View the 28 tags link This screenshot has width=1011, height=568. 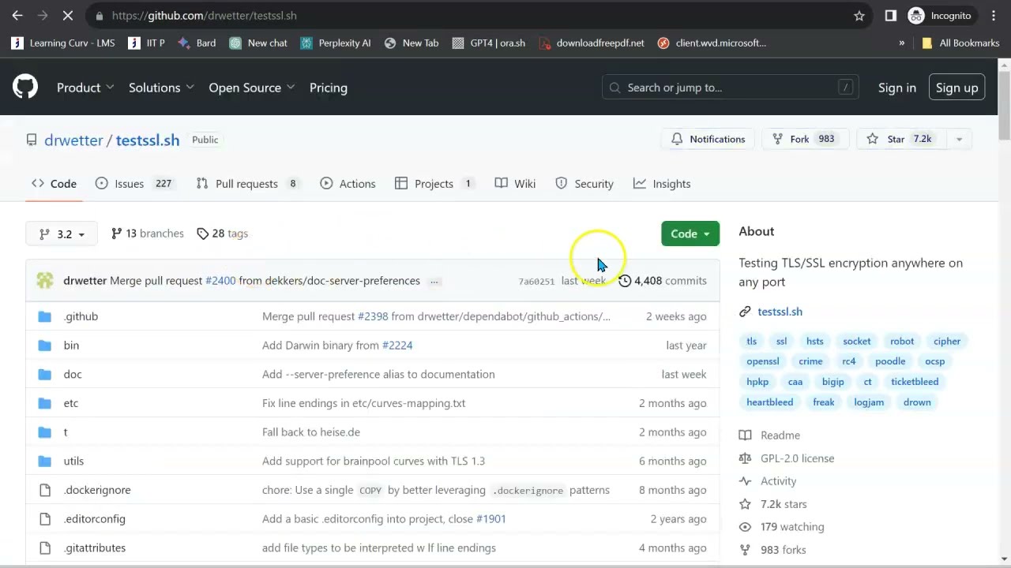pos(223,234)
